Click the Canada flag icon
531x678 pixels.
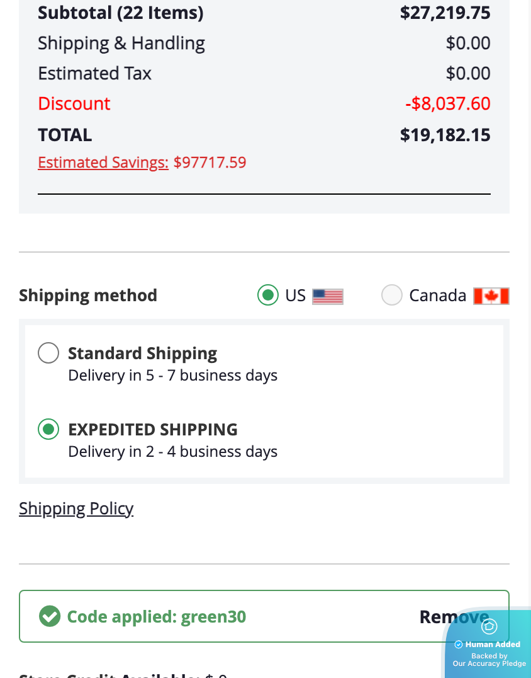tap(490, 296)
